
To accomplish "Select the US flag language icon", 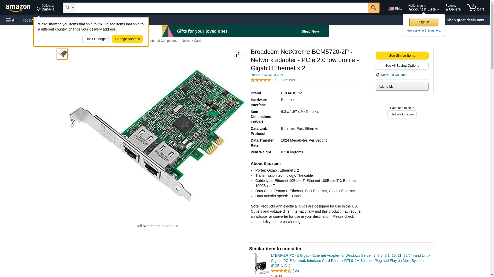I will [x=391, y=9].
